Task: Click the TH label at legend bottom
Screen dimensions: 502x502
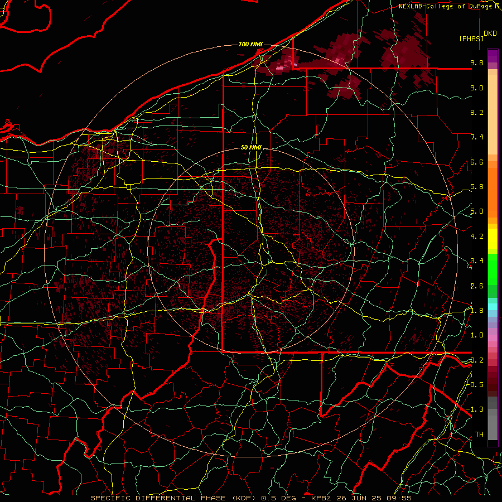Action: coord(479,435)
